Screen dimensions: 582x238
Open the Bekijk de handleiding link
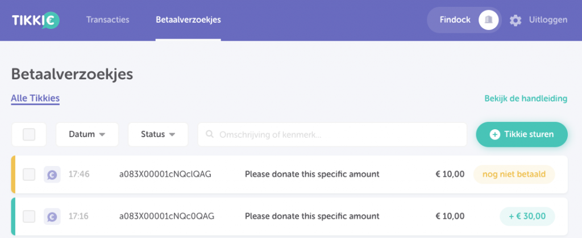coord(526,99)
